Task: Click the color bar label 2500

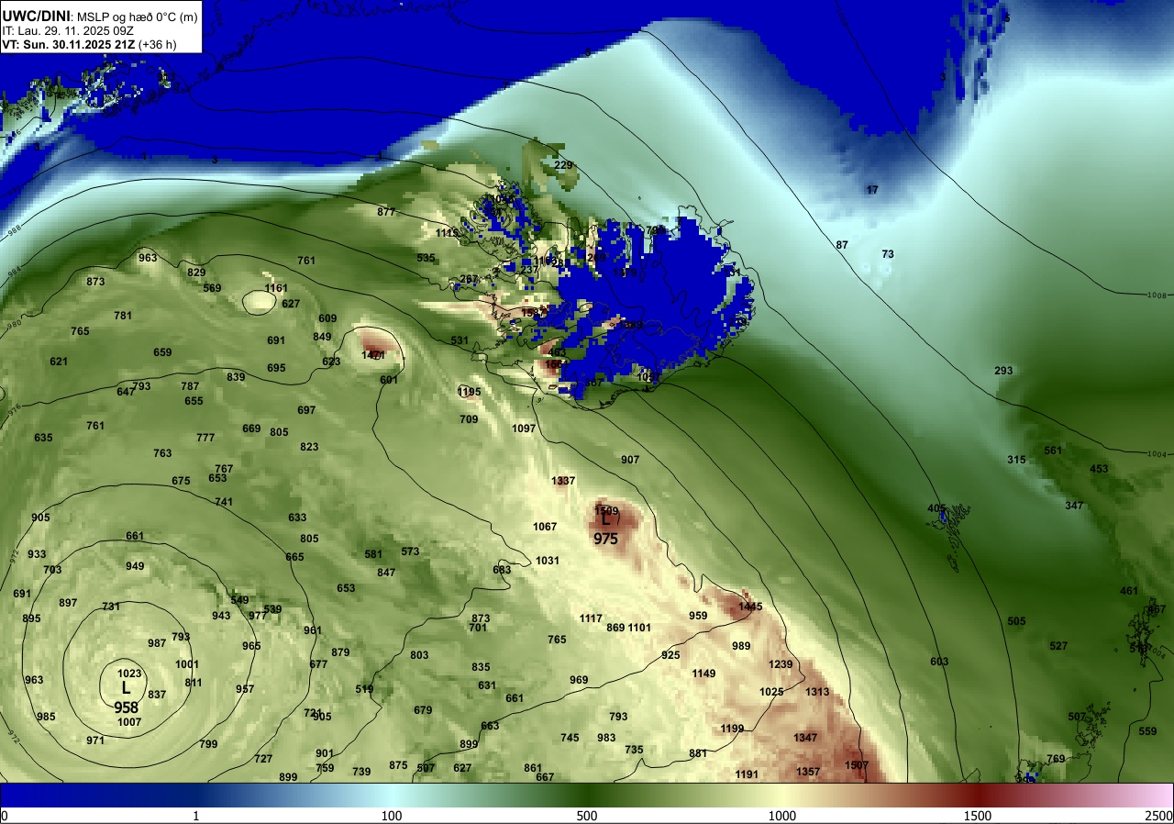Action: point(1159,816)
